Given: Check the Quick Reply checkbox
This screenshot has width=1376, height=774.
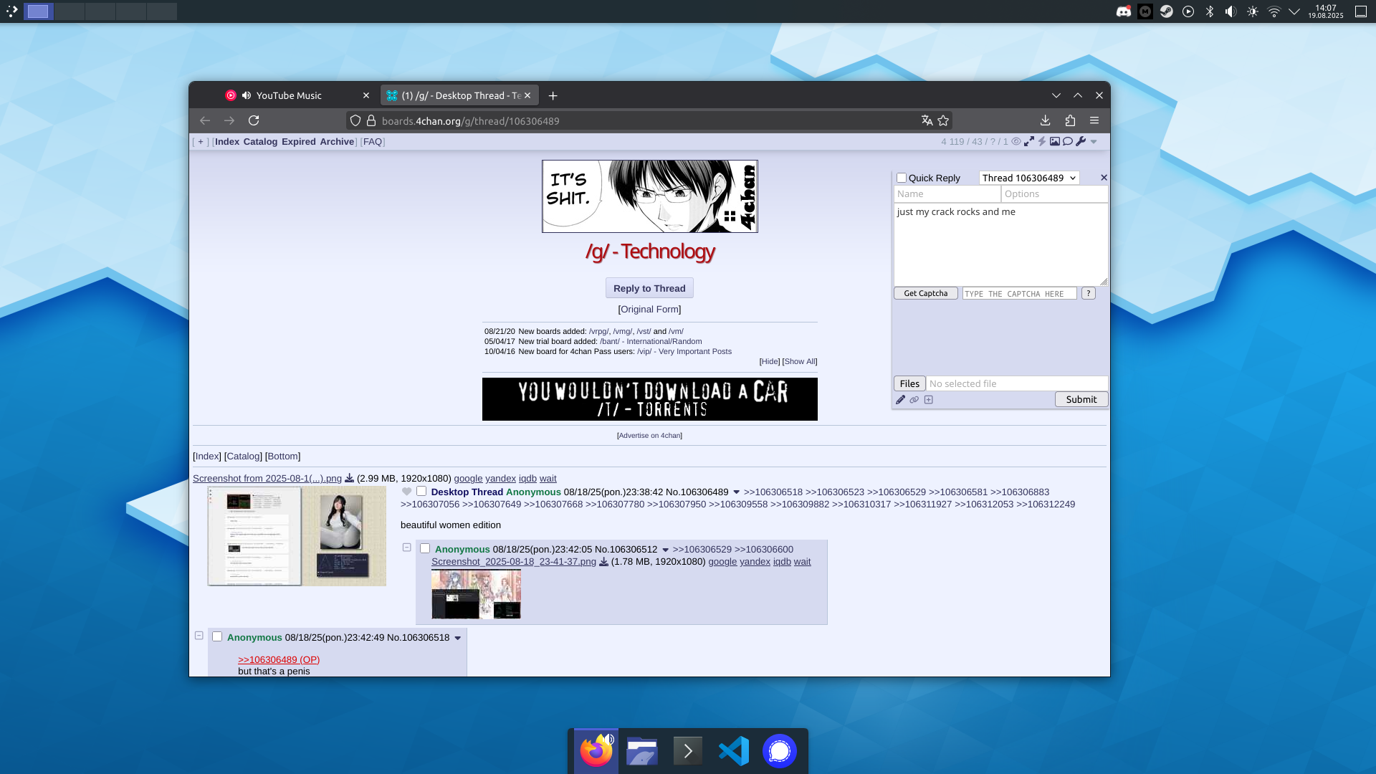Looking at the screenshot, I should click(902, 178).
